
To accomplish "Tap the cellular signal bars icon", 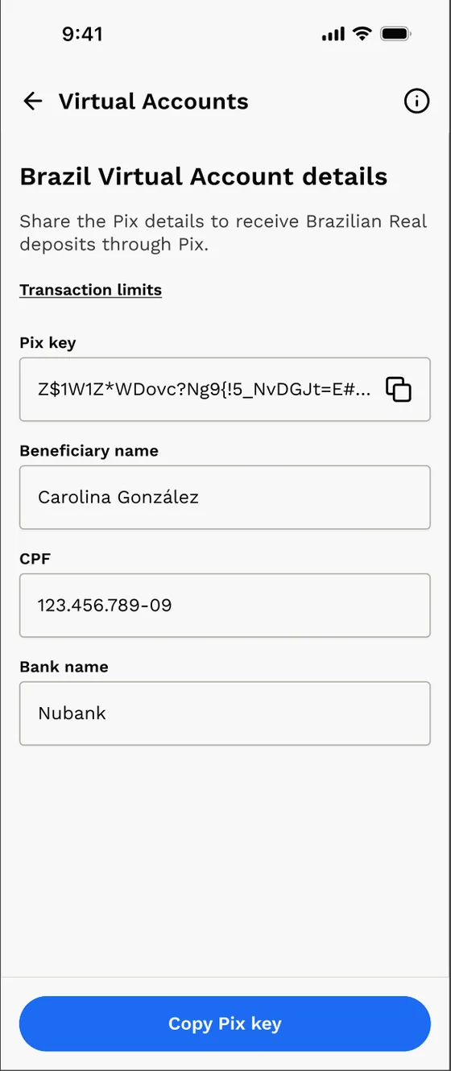I will point(333,34).
